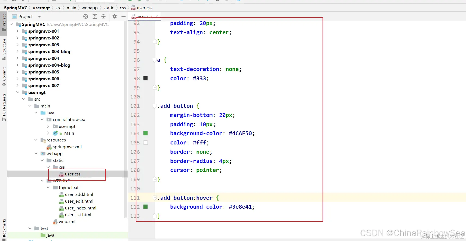The height and width of the screenshot is (241, 466).
Task: Select user_add.html in thymeleaf folder
Action: click(x=79, y=194)
